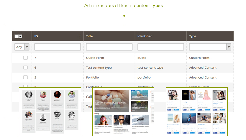Click the Shop section heading in news preview
This screenshot has width=246, height=140.
pyautogui.click(x=97, y=114)
